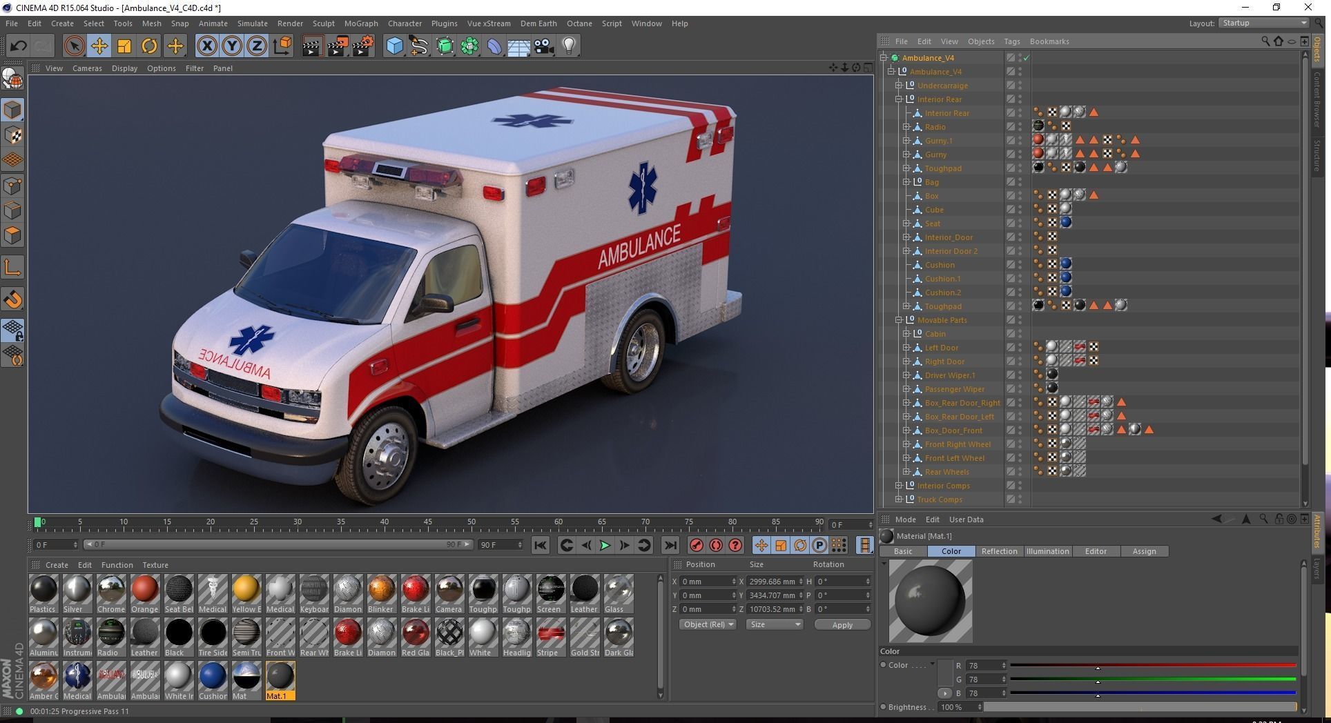Expand the Truck Comps group

899,499
